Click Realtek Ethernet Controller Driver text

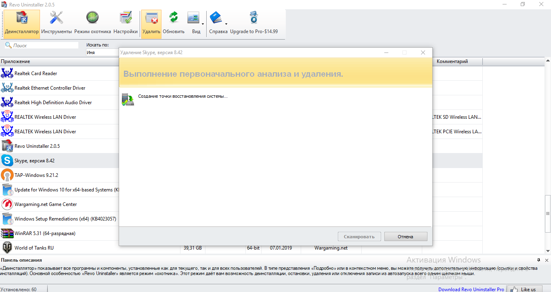coord(50,88)
